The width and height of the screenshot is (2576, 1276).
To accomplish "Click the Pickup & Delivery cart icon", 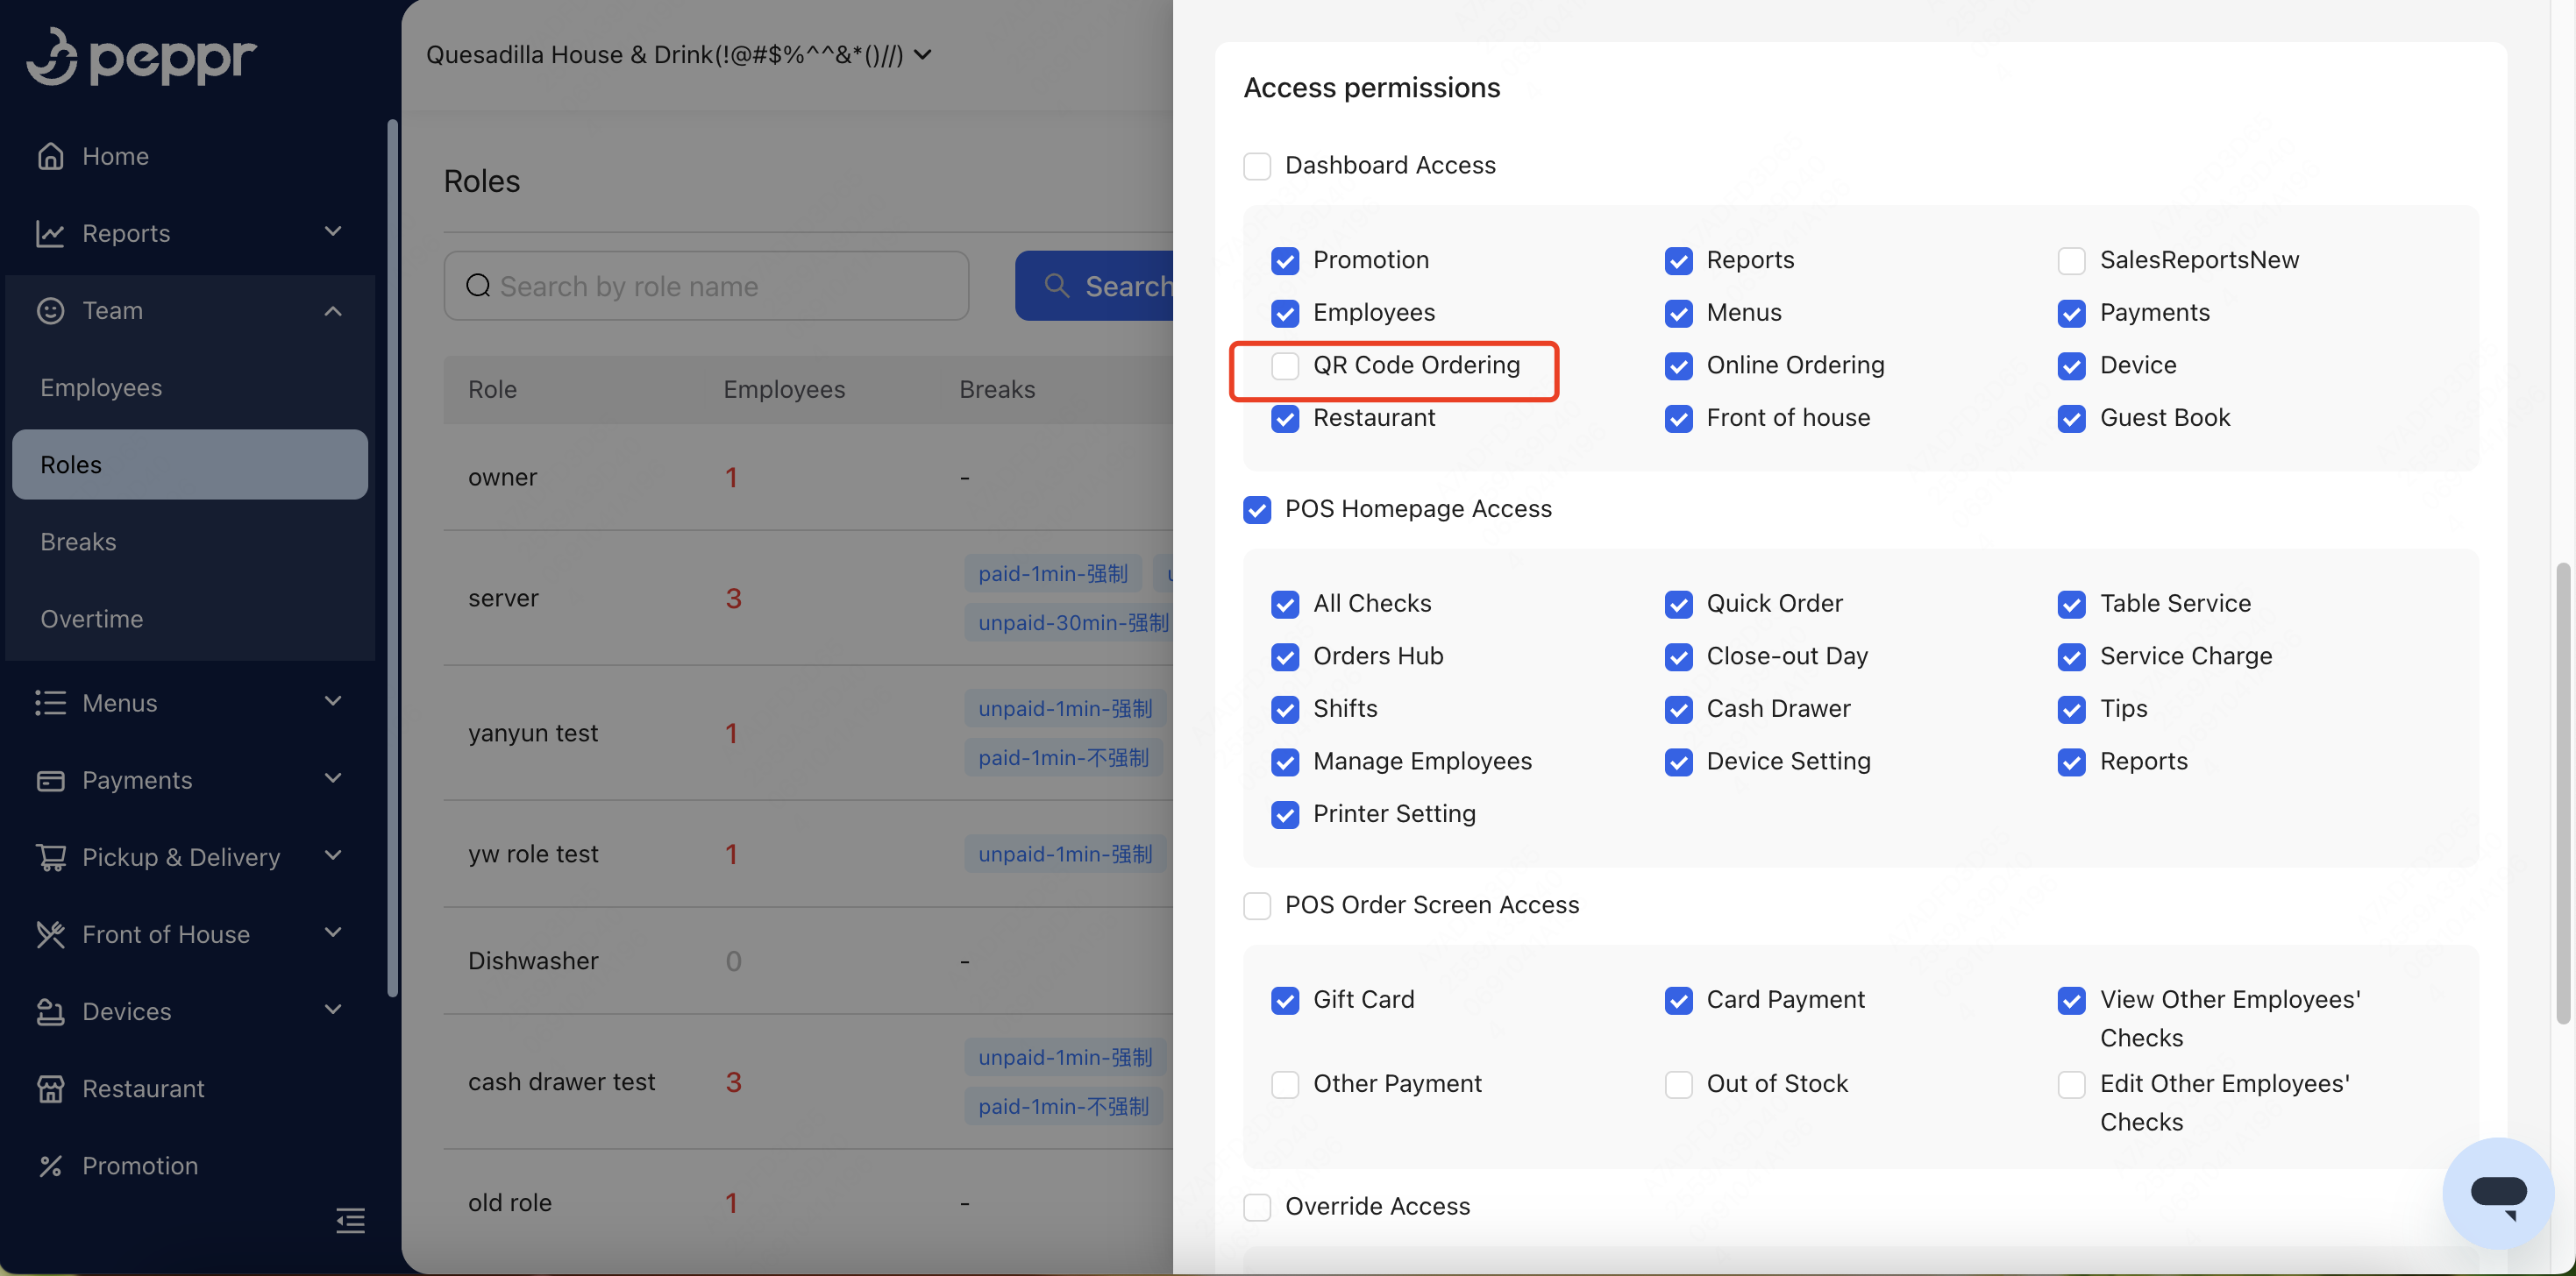I will click(x=50, y=856).
